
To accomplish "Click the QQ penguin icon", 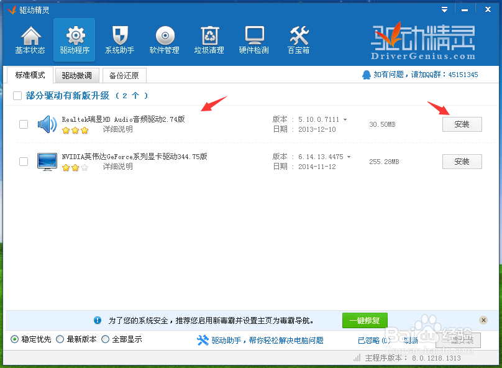I will click(367, 75).
